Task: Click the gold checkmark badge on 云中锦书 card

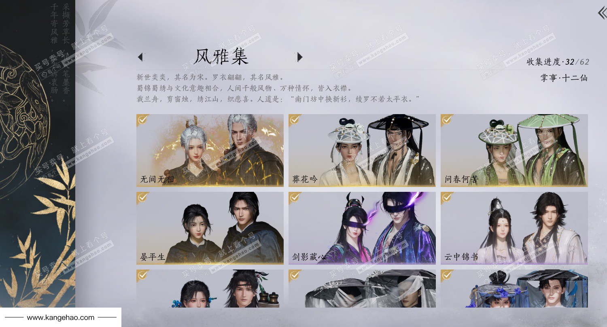Action: point(447,197)
